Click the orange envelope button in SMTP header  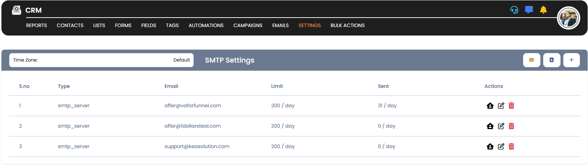click(x=532, y=60)
